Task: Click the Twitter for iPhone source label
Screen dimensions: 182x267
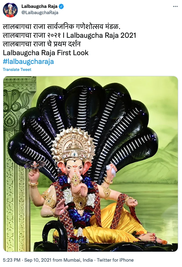Action: pyautogui.click(x=115, y=260)
